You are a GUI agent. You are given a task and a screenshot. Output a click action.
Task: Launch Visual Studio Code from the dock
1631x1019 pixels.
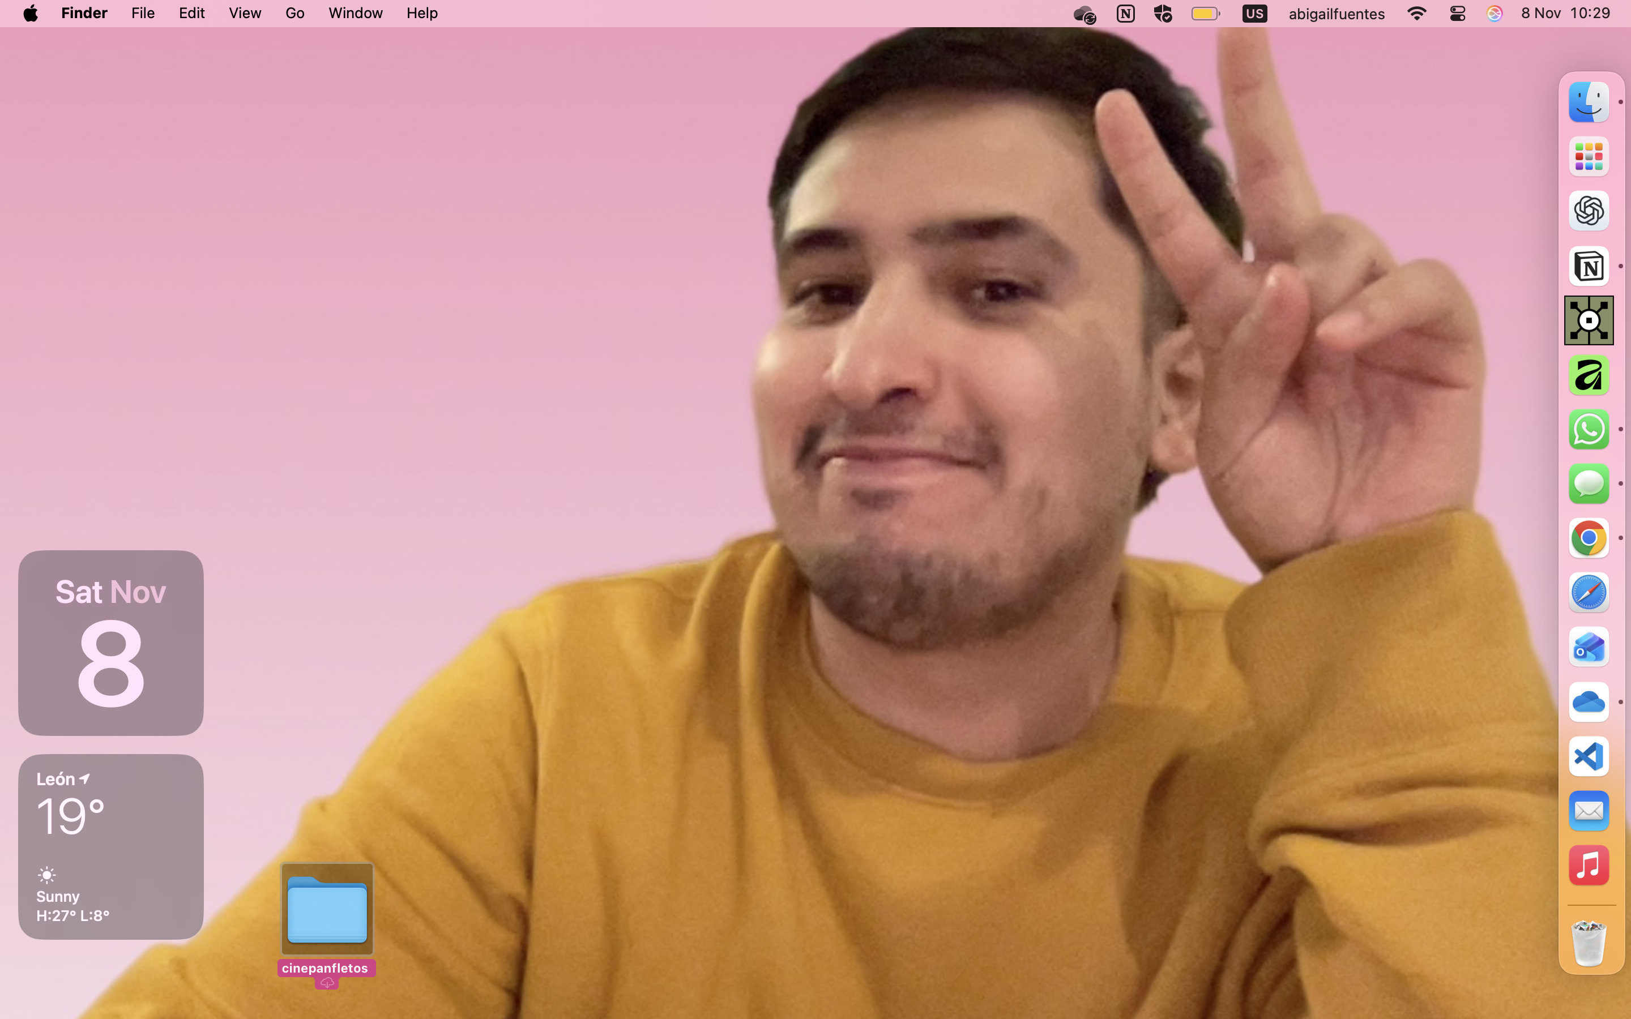pos(1589,756)
